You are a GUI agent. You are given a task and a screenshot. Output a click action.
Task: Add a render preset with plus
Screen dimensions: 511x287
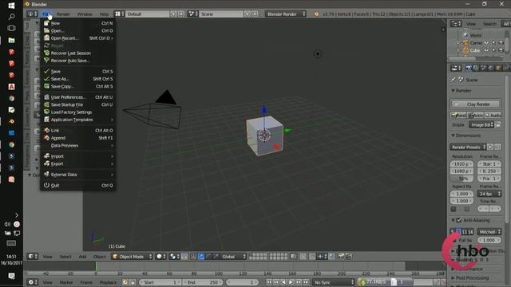point(490,147)
